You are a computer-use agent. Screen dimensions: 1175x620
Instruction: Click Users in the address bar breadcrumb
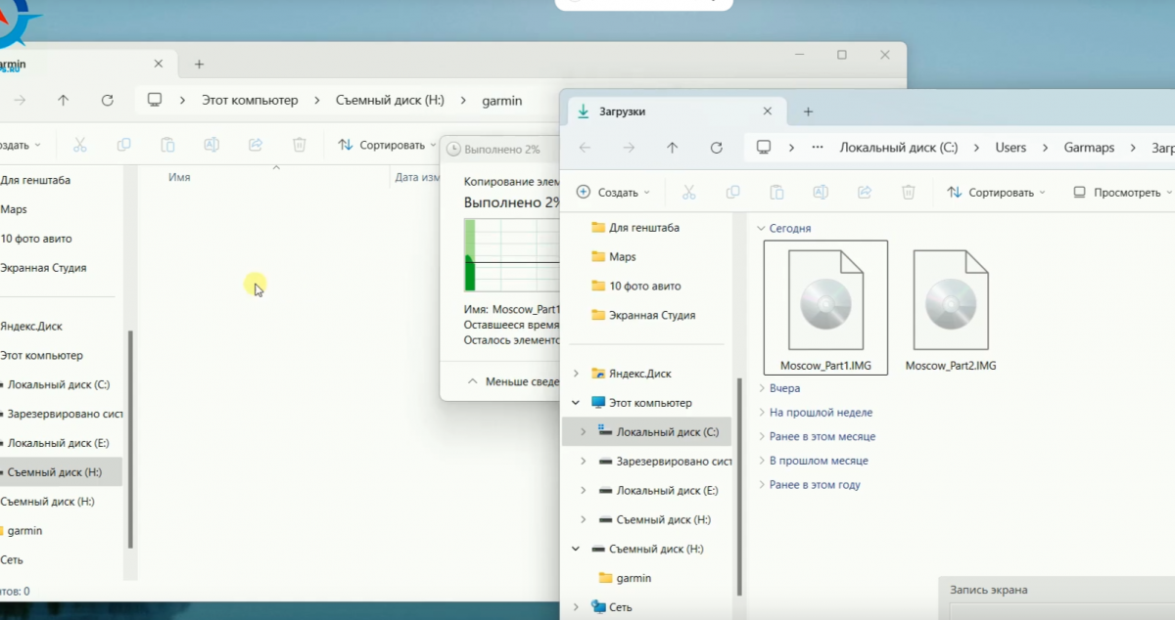(x=1010, y=148)
